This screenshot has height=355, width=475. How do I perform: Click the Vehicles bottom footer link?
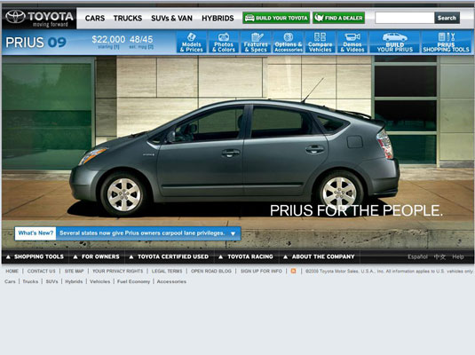[x=100, y=281]
